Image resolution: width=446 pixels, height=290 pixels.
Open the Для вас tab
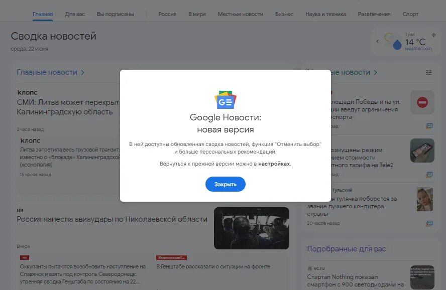[75, 14]
